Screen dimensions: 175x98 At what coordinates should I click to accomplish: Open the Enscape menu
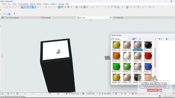tap(61, 4)
